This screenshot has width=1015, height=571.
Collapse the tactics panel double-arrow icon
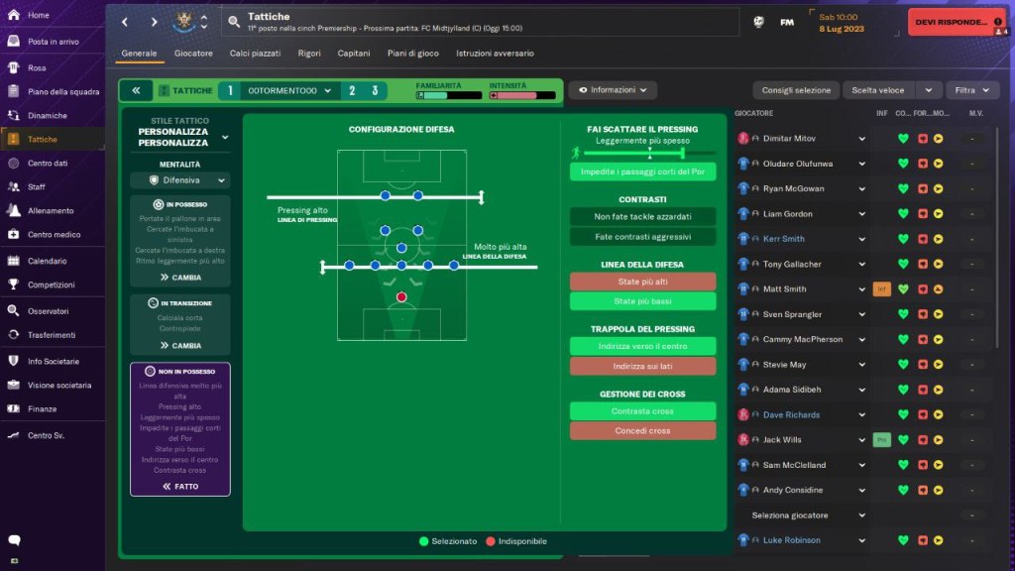point(136,90)
